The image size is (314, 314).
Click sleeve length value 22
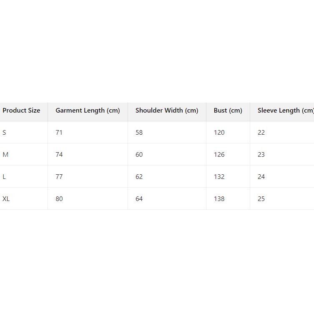point(261,133)
